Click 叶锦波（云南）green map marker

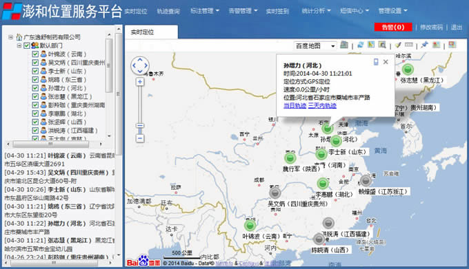pos(250,225)
